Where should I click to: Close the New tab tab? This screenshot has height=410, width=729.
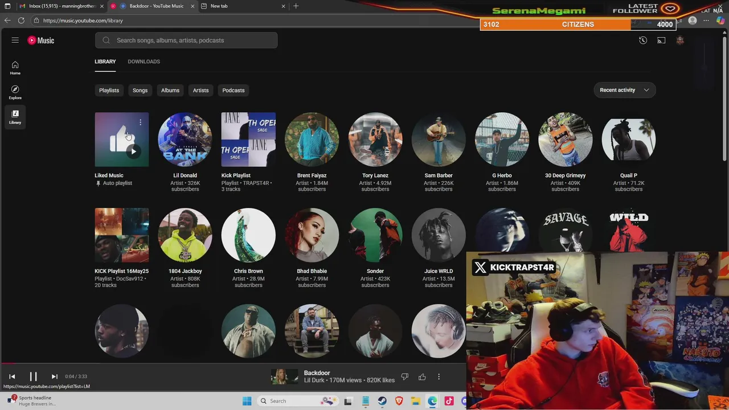click(x=284, y=6)
